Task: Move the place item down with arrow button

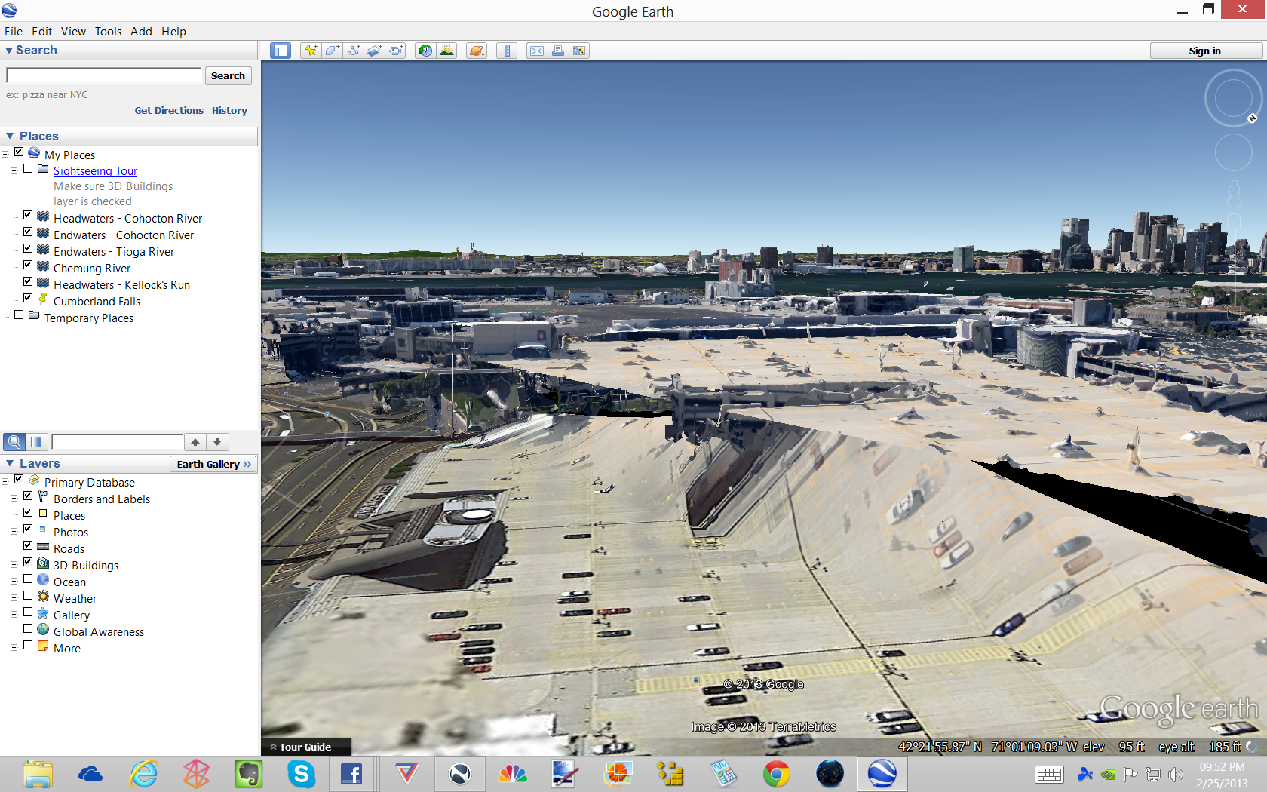Action: (217, 442)
